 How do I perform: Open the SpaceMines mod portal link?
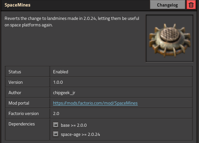(x=95, y=103)
